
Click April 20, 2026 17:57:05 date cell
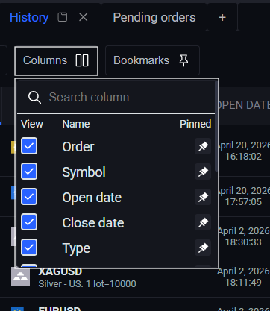pos(244,196)
